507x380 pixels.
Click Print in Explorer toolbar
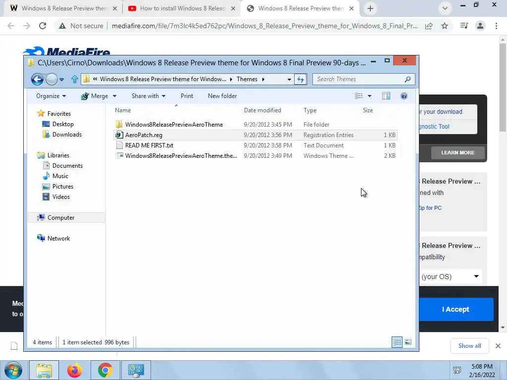187,96
